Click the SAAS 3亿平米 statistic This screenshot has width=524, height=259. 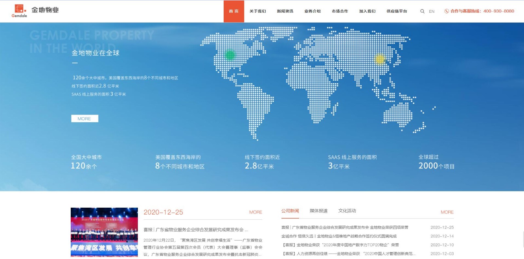(x=352, y=162)
